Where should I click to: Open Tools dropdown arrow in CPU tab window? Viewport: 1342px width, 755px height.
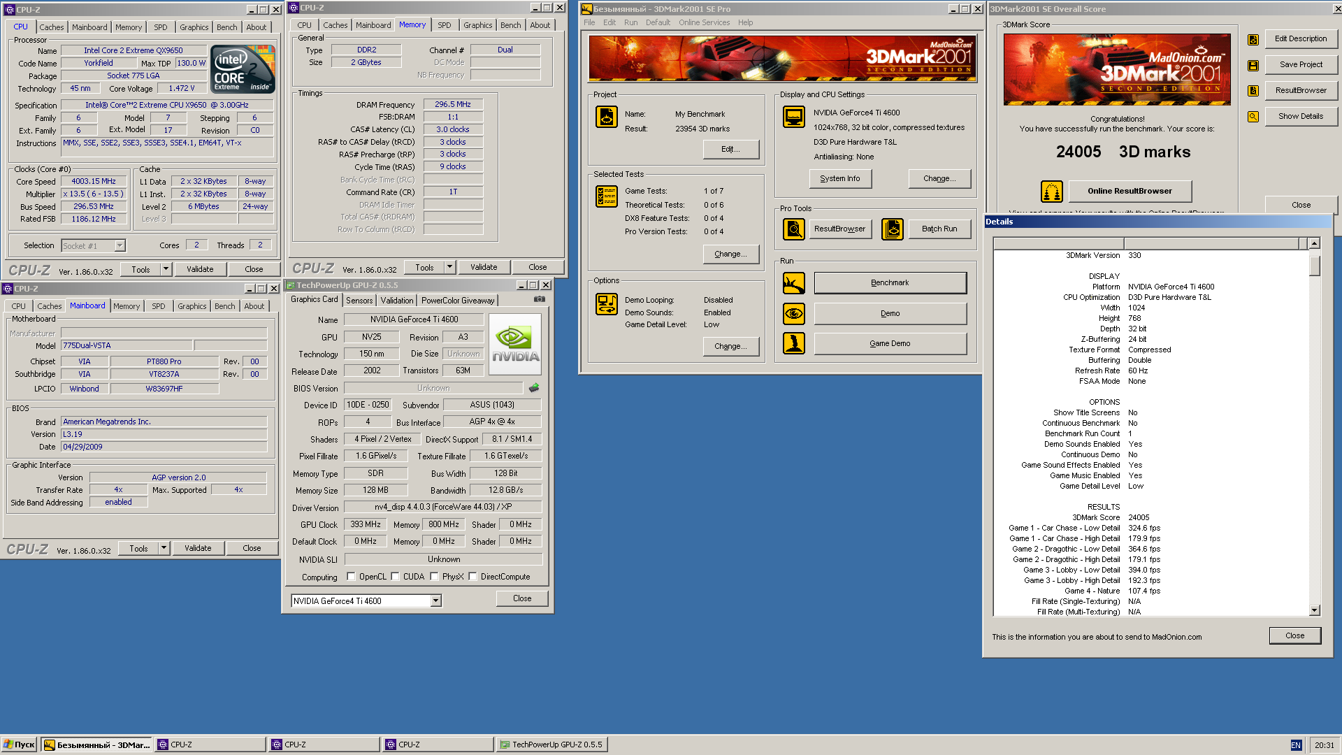click(x=166, y=269)
